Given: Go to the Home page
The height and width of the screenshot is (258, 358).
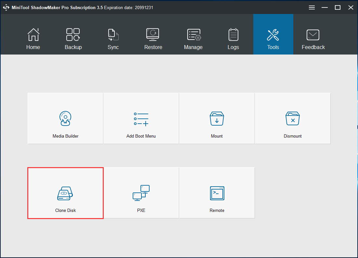Looking at the screenshot, I should (33, 39).
